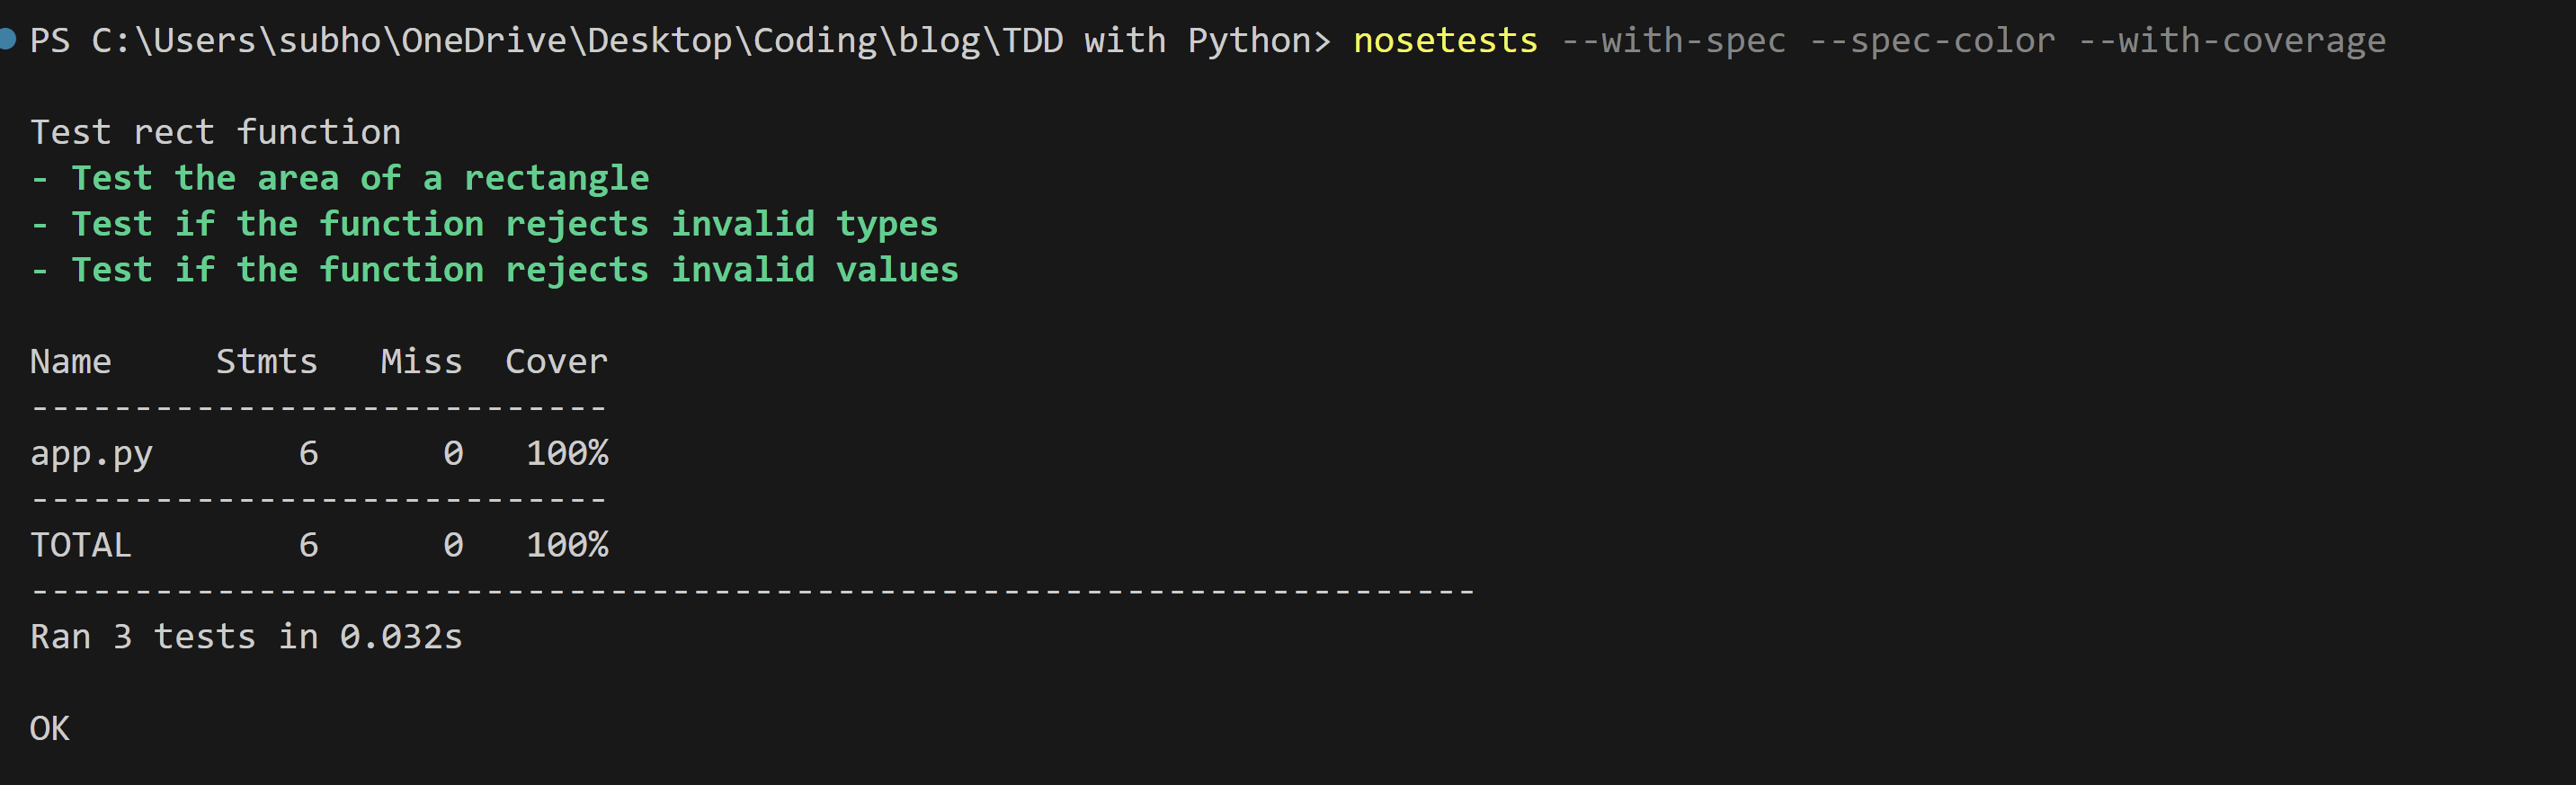Click the TOTAL row label
The image size is (2576, 785).
point(80,545)
